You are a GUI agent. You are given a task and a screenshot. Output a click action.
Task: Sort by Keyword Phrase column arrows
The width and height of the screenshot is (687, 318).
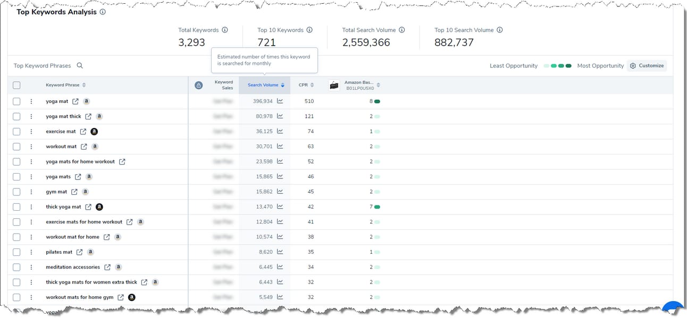(84, 85)
